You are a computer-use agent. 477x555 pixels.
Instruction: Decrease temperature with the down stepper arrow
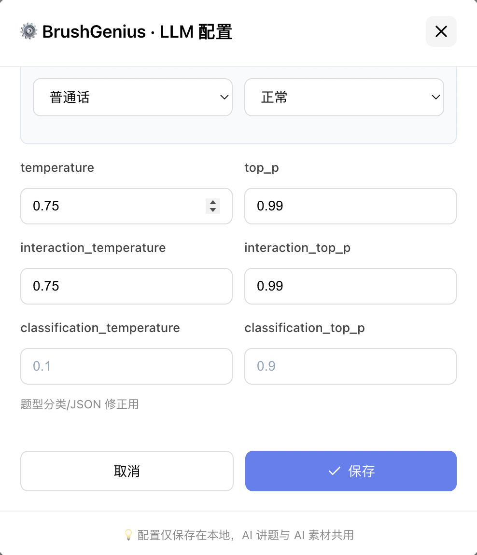(x=213, y=210)
